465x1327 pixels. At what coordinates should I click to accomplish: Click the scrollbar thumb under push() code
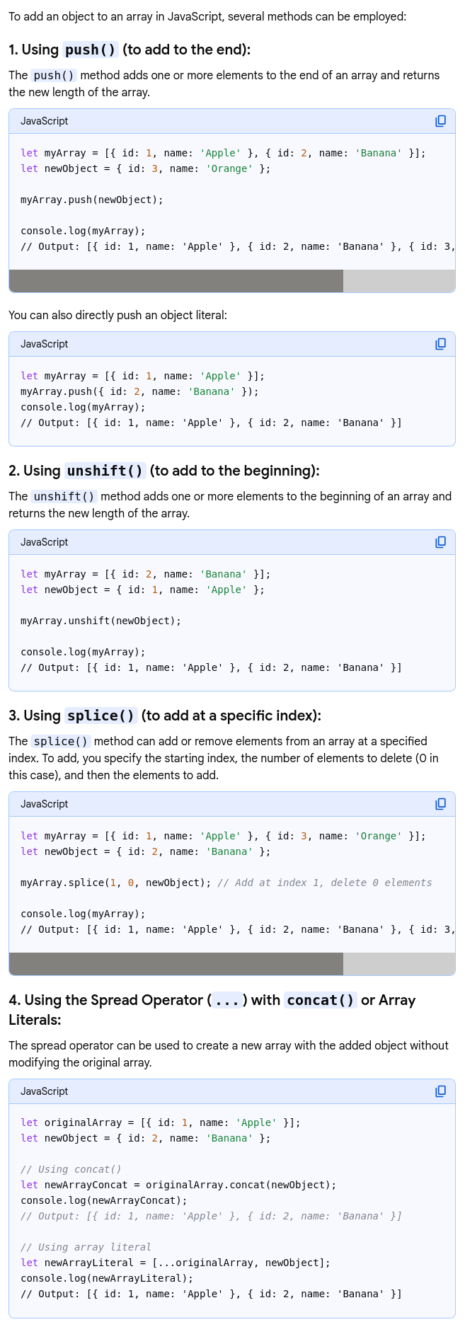(x=176, y=281)
